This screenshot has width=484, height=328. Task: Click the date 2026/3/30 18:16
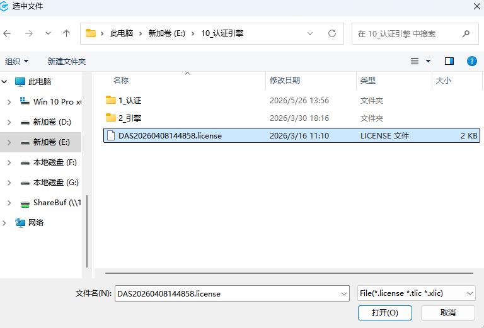point(299,118)
